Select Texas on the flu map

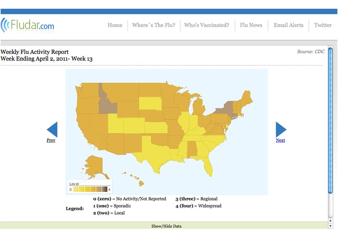pos(154,155)
